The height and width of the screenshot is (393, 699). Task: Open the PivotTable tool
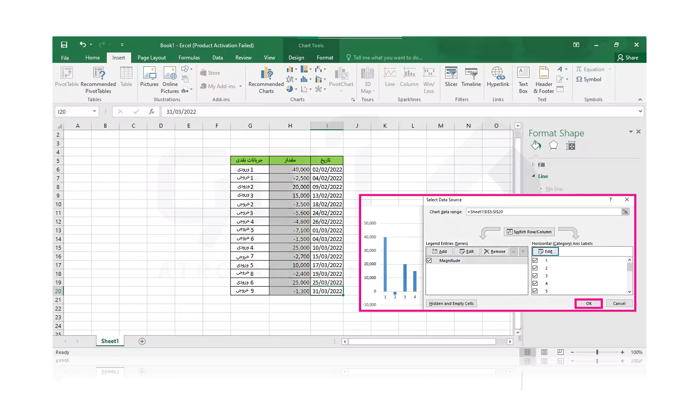tap(67, 77)
